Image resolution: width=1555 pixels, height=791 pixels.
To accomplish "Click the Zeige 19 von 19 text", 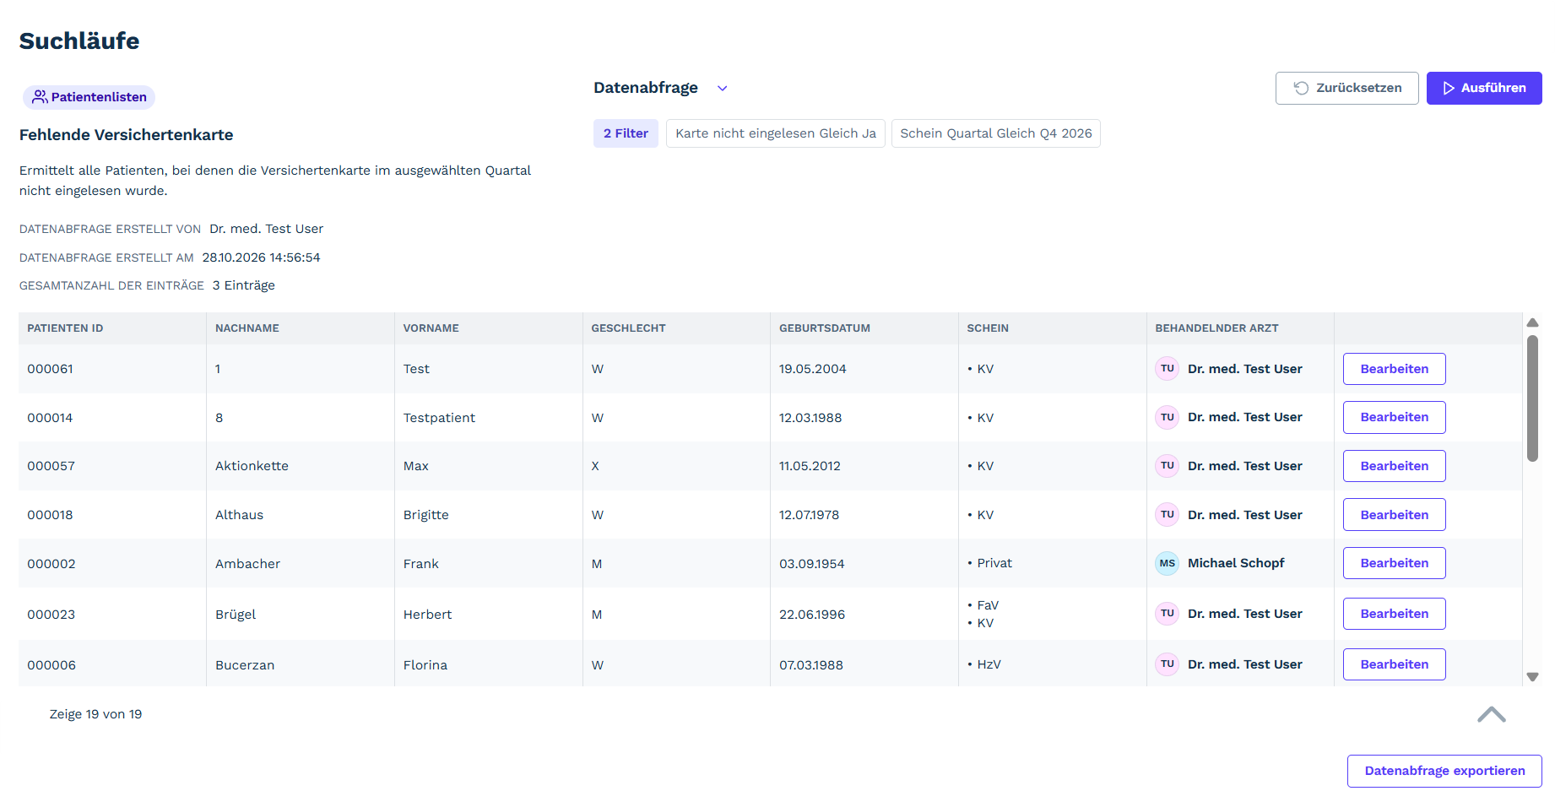I will [x=95, y=714].
